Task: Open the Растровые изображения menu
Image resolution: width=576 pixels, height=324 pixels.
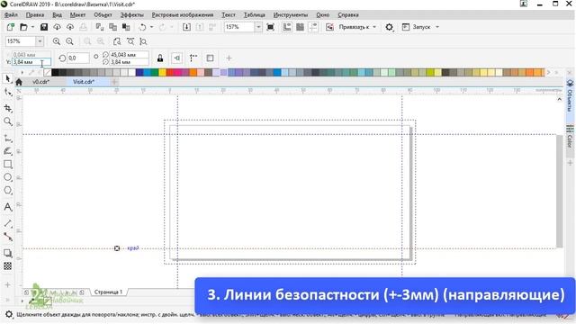Action: coord(183,14)
